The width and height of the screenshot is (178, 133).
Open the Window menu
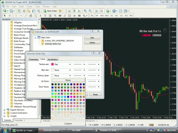46,7
